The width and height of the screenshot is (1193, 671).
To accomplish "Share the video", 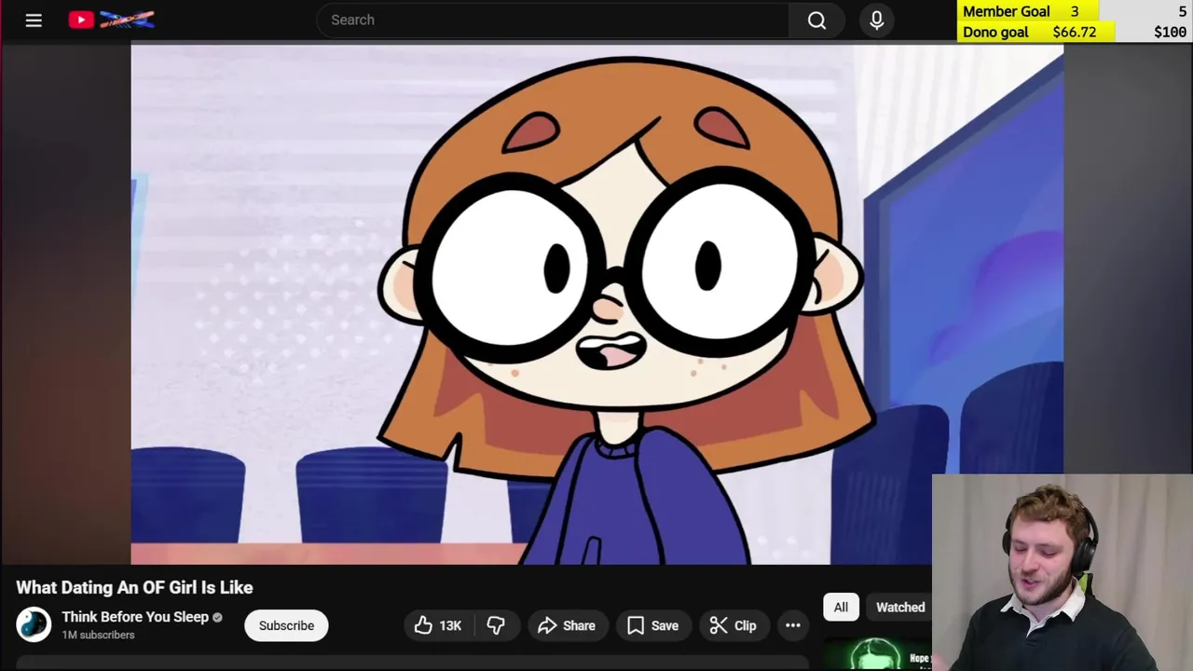I will 567,625.
